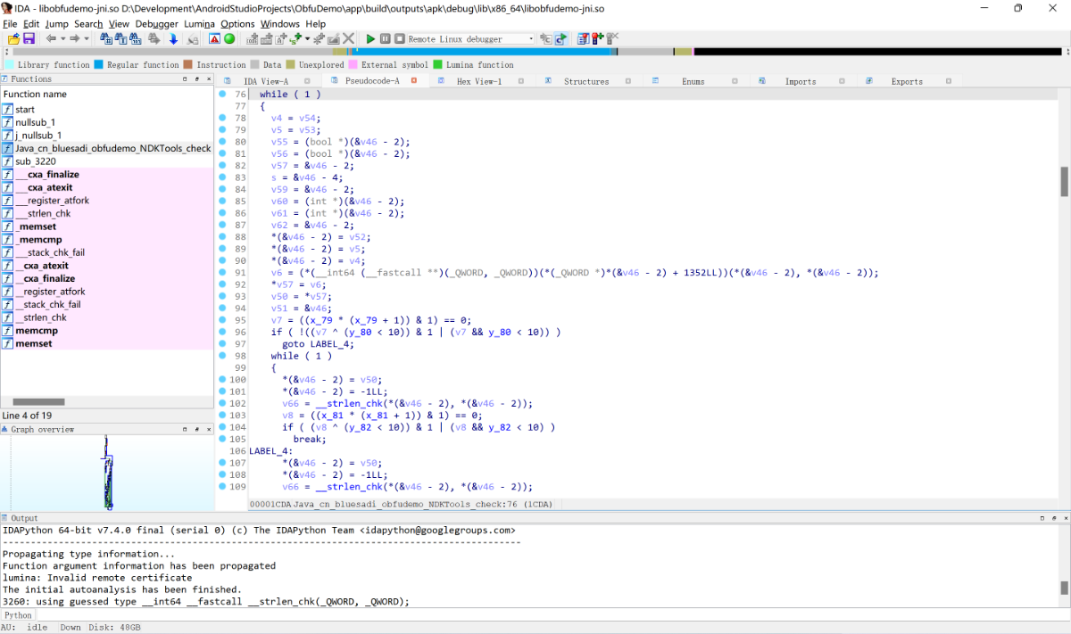Viewport: 1071px width, 634px height.
Task: Click the green circle toolbar icon
Action: 229,39
